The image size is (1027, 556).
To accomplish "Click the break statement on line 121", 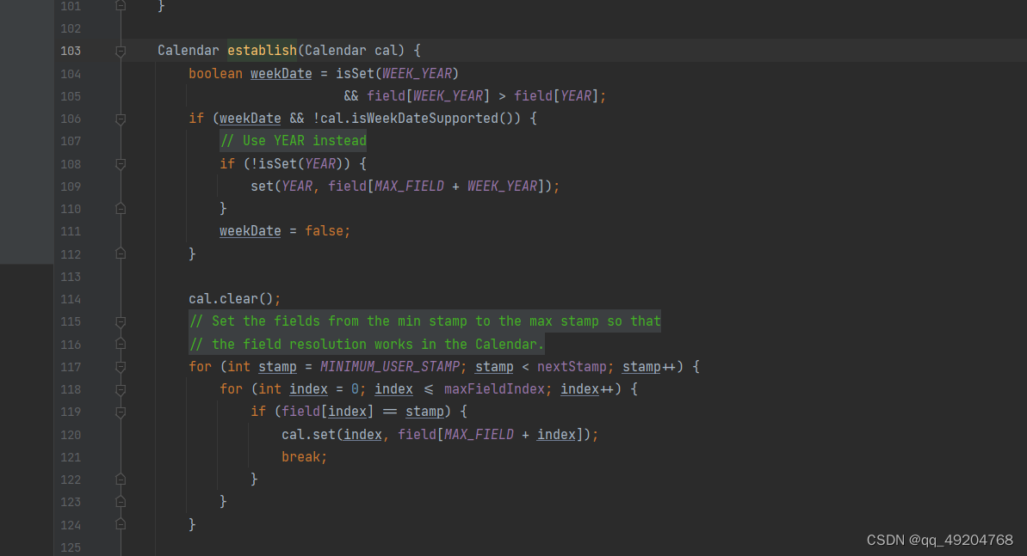I will (x=303, y=456).
